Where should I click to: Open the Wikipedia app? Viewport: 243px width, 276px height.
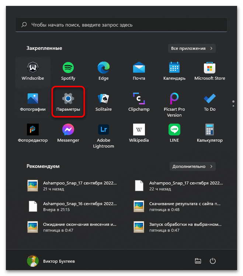point(139,134)
